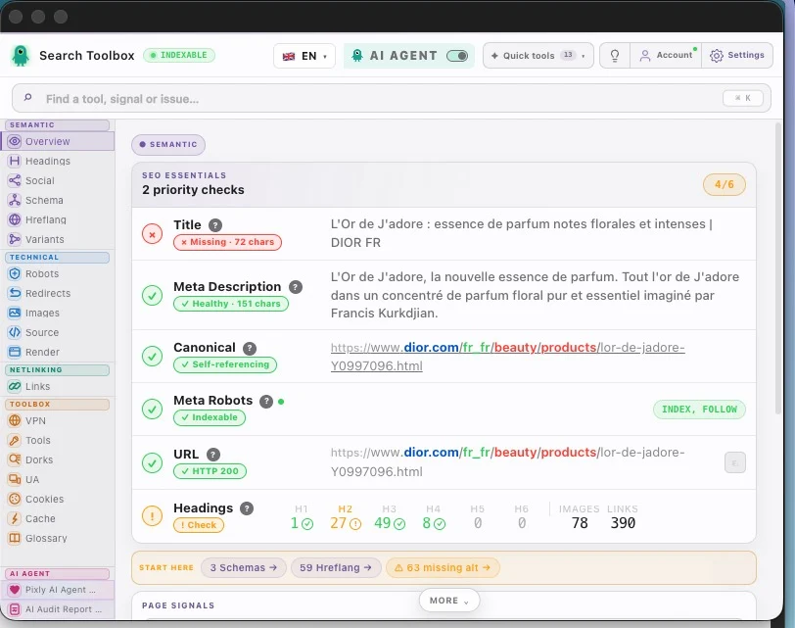Open Settings with the gear button
The width and height of the screenshot is (795, 628).
coord(737,55)
